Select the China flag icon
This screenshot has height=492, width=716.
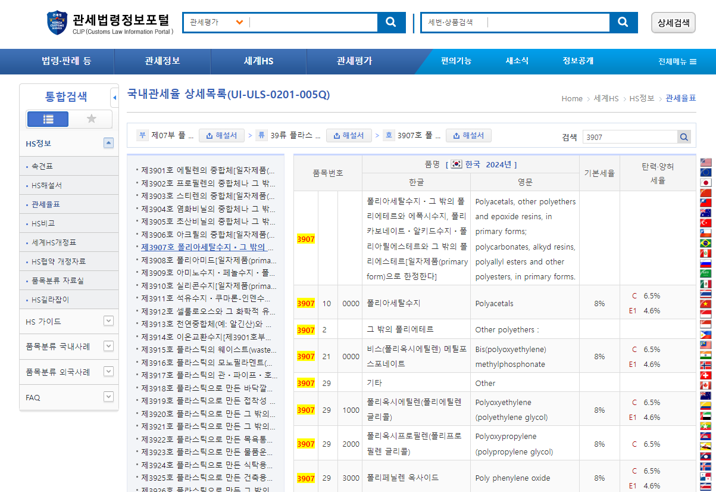706,192
